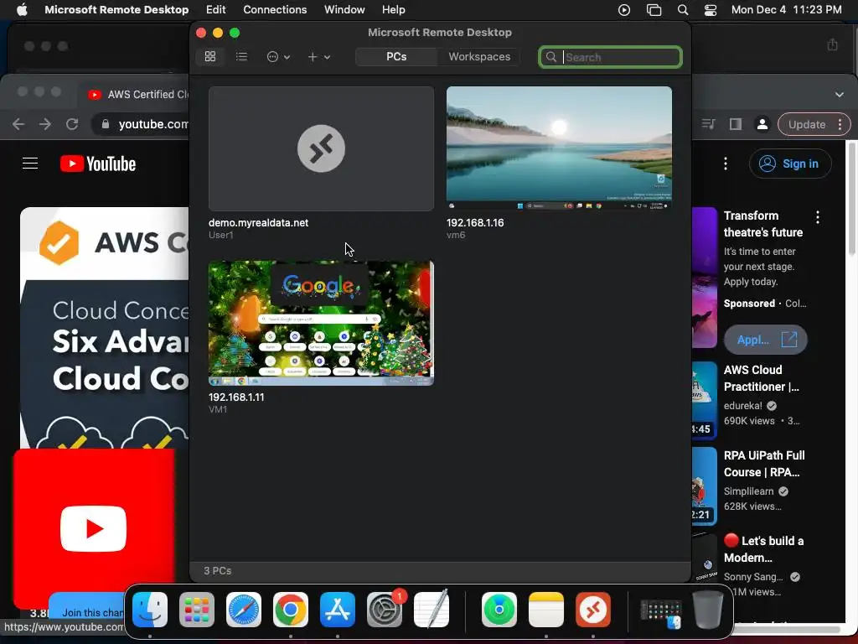Open TextEdit from the Dock
The image size is (858, 644).
(432, 610)
